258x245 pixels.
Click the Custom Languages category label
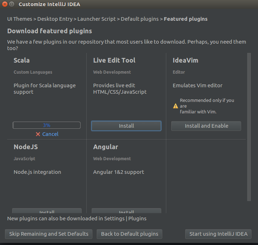[x=33, y=72]
